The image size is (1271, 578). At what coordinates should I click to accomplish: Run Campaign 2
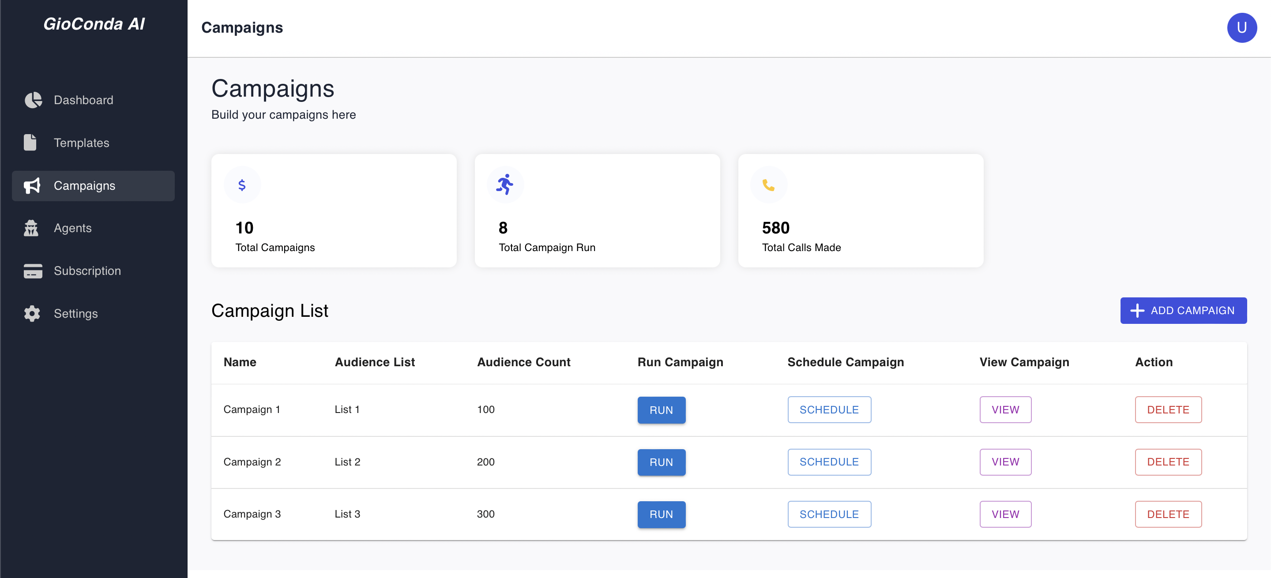pyautogui.click(x=661, y=462)
